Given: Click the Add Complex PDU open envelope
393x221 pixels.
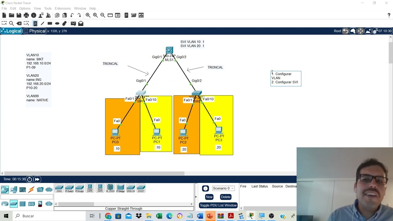Looking at the screenshot, I should 80,23.
